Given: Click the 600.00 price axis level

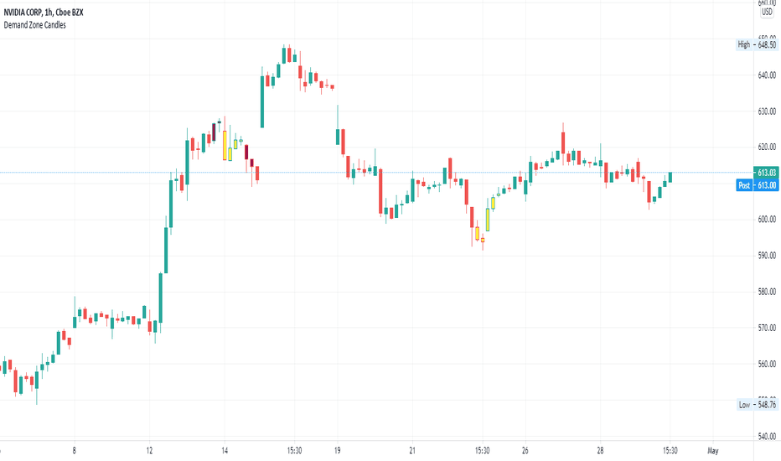Looking at the screenshot, I should point(767,220).
